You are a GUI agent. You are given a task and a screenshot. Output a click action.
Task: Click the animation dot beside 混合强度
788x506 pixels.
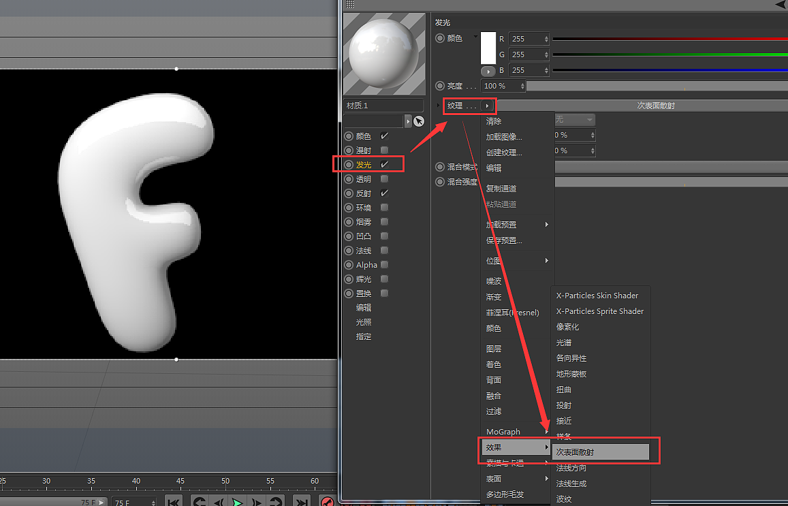440,182
